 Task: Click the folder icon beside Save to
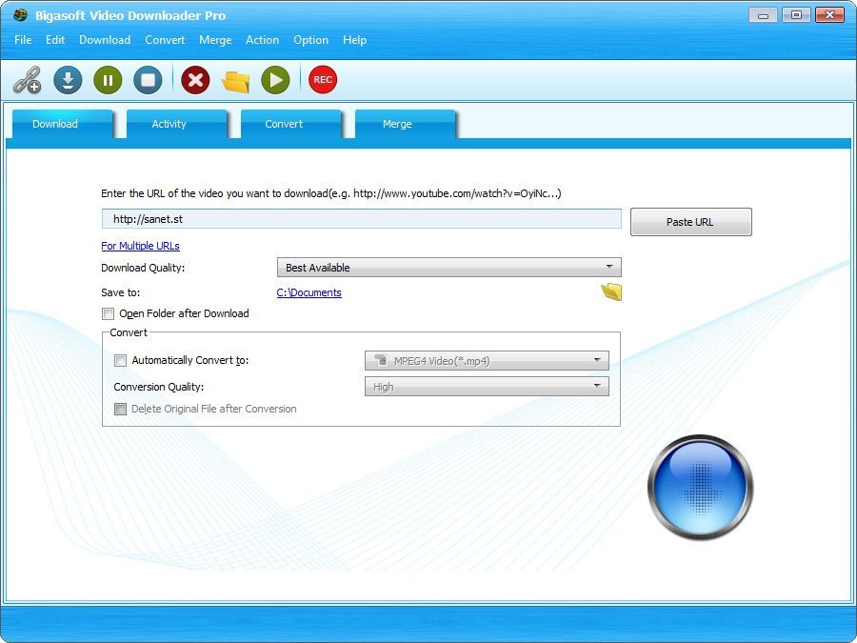pos(611,291)
